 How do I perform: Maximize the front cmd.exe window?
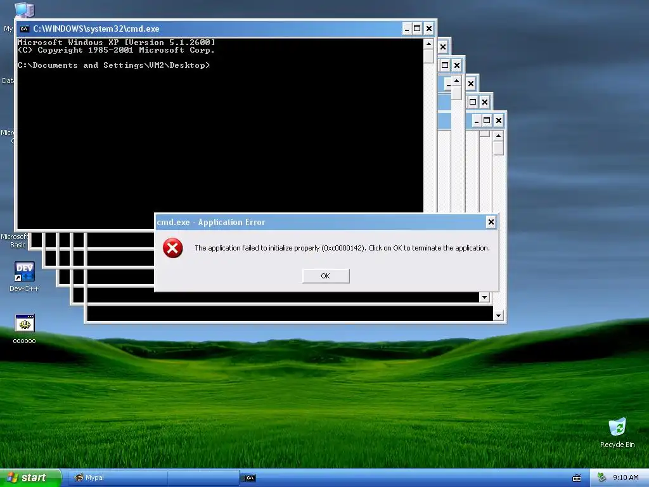pyautogui.click(x=417, y=29)
